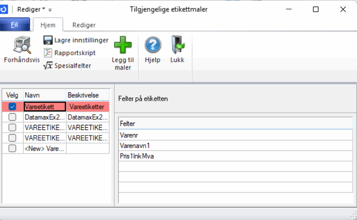Click the Lagre innstillinger save icon
Screen dimensions: 357x220
48,40
